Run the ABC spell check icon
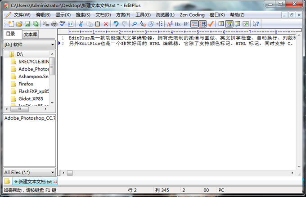 pyautogui.click(x=63, y=24)
